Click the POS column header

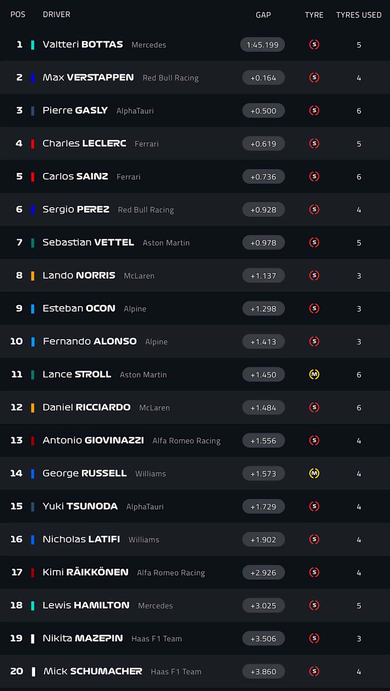pos(18,15)
